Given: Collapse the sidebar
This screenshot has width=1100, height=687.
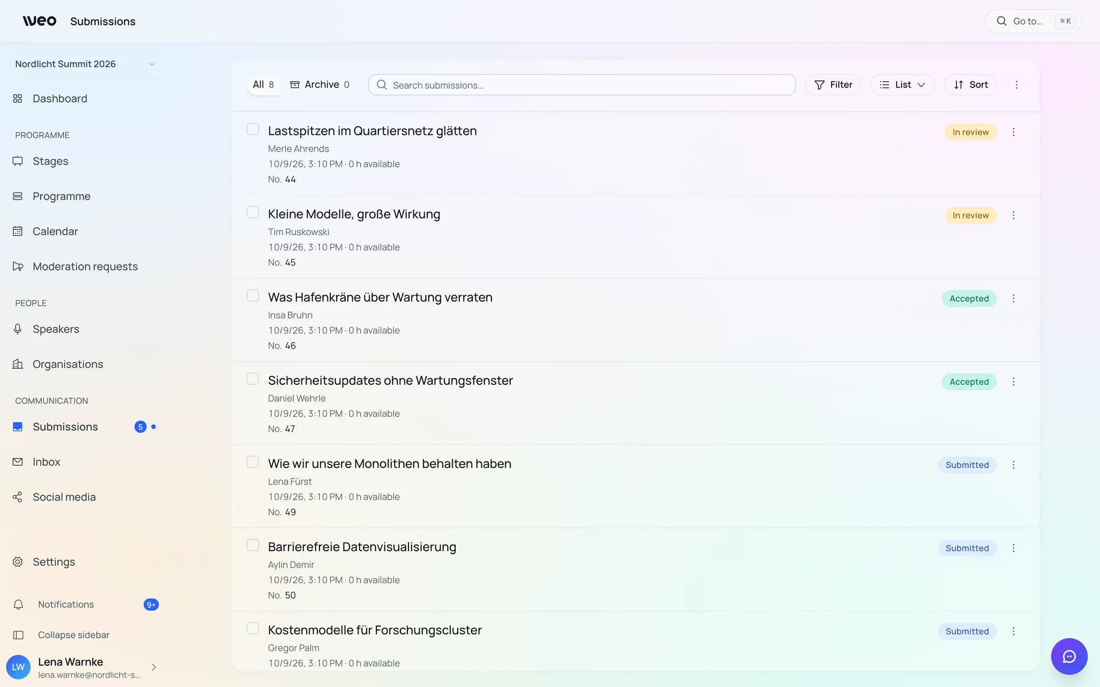Looking at the screenshot, I should point(85,635).
